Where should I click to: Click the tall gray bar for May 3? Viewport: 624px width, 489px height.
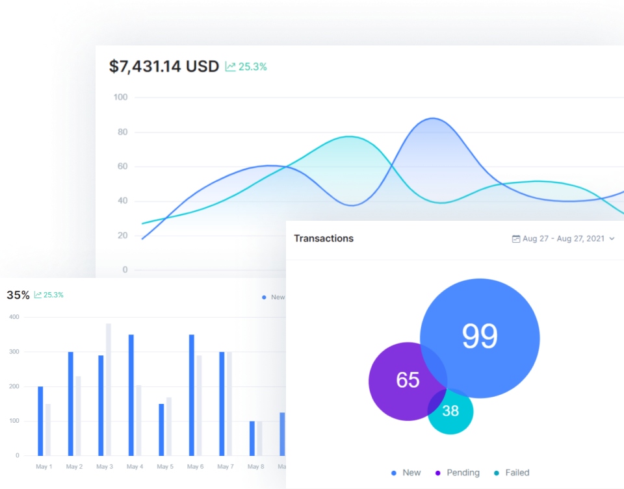(x=109, y=389)
